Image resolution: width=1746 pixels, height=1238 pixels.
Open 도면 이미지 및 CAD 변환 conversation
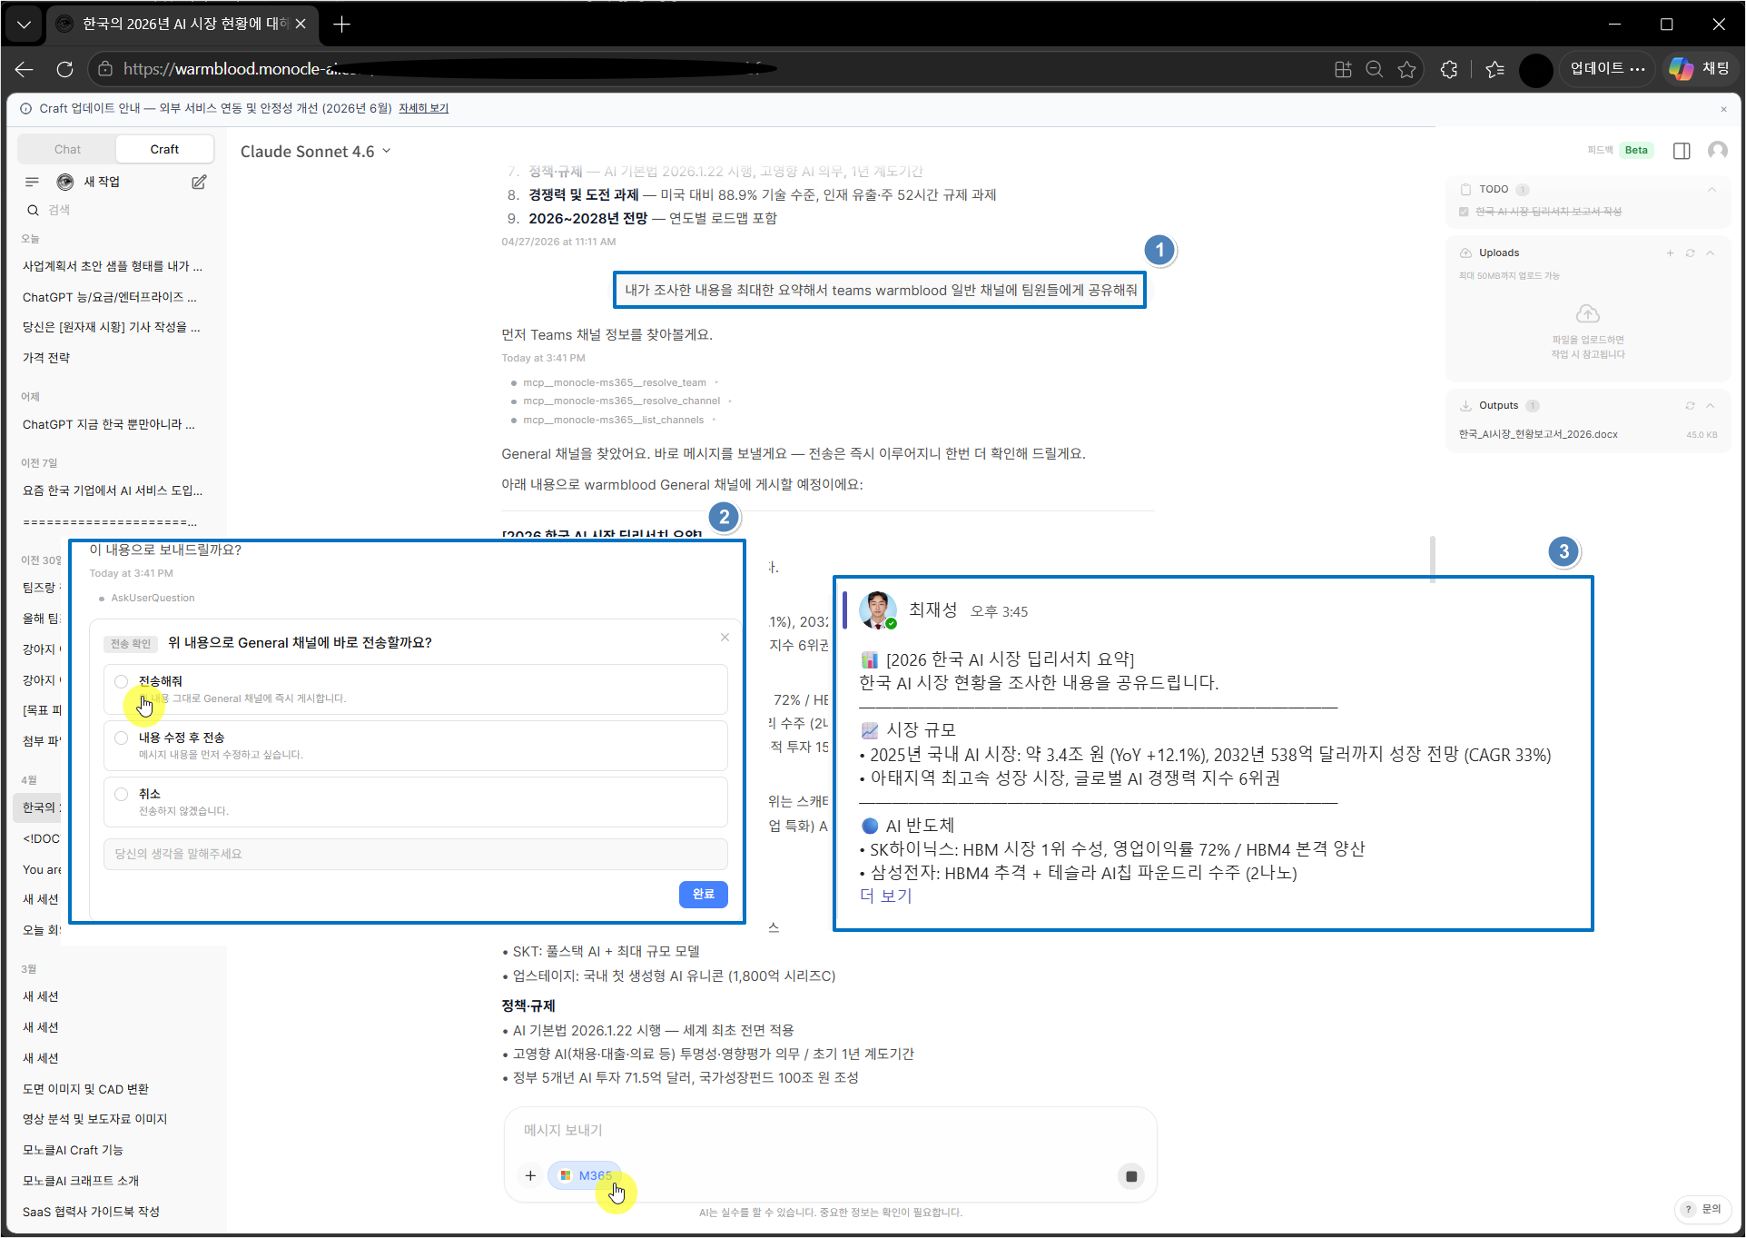86,1089
